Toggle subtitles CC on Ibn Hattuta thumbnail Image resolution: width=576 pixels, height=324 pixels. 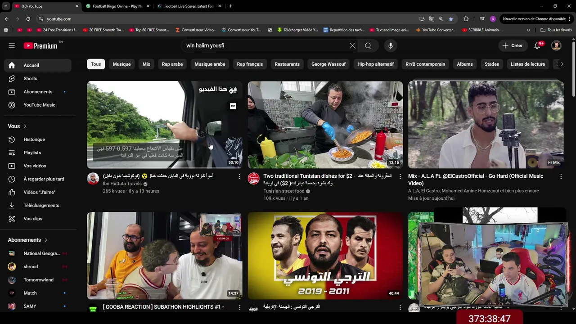click(x=233, y=106)
